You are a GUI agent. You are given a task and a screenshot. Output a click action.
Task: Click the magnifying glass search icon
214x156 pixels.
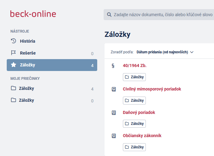click(109, 15)
